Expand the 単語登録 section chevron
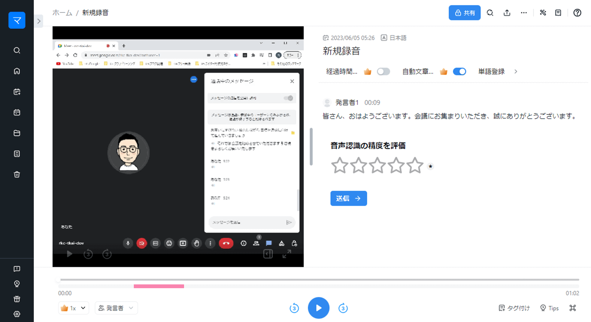 516,72
